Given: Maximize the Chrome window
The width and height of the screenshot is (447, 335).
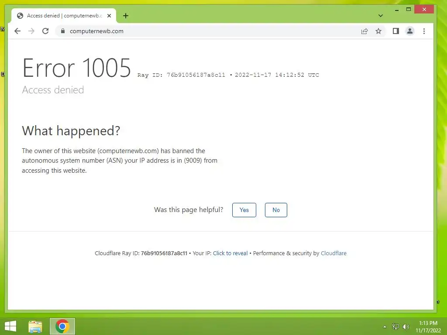Looking at the screenshot, I should coord(409,10).
